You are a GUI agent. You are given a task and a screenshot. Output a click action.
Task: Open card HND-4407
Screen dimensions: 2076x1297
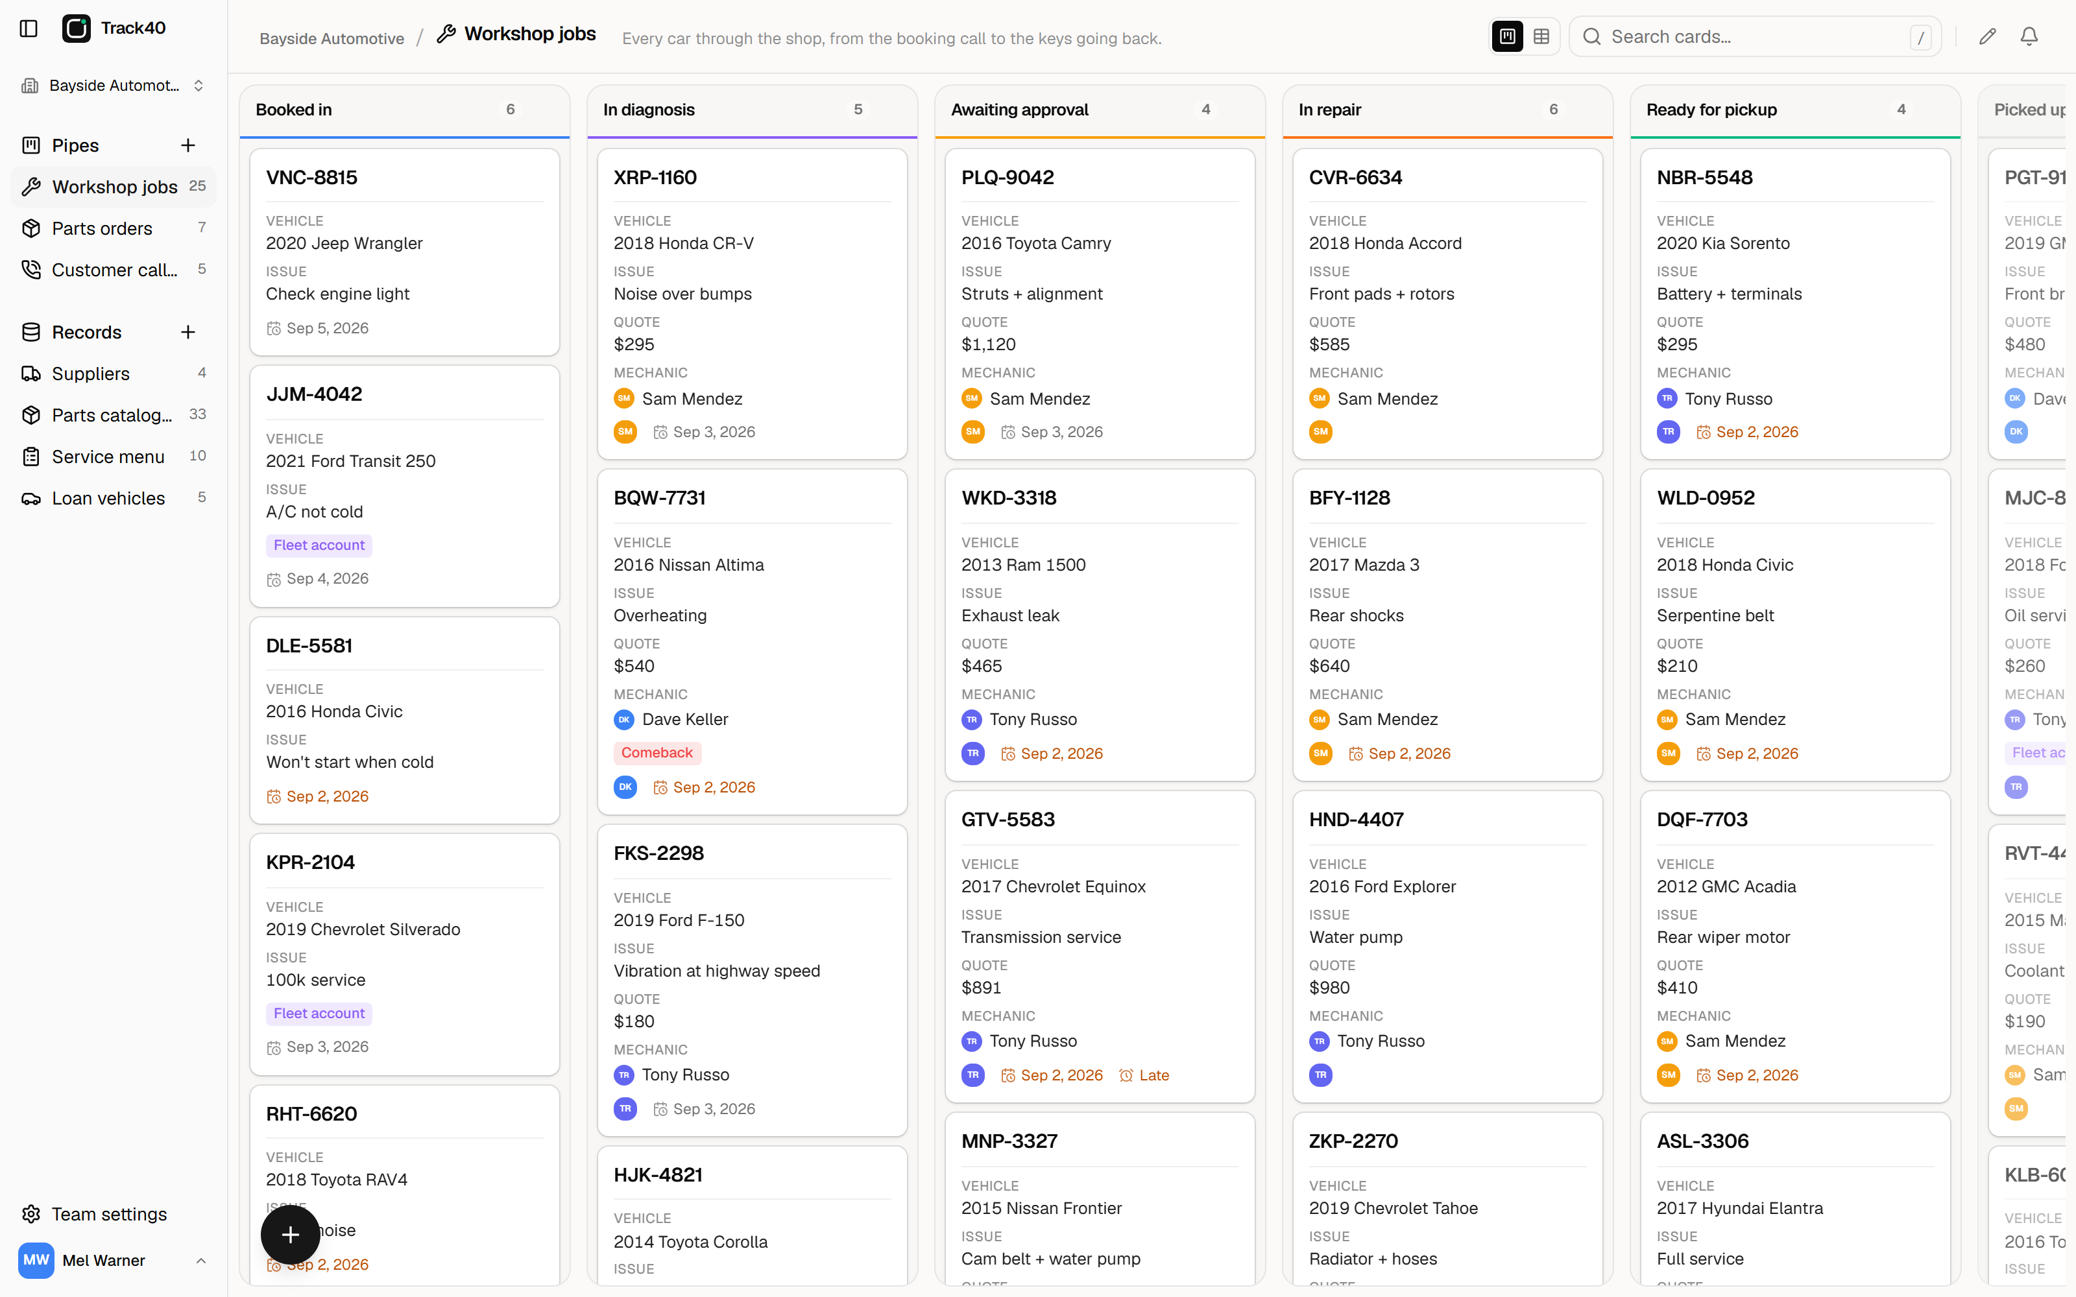pos(1448,947)
